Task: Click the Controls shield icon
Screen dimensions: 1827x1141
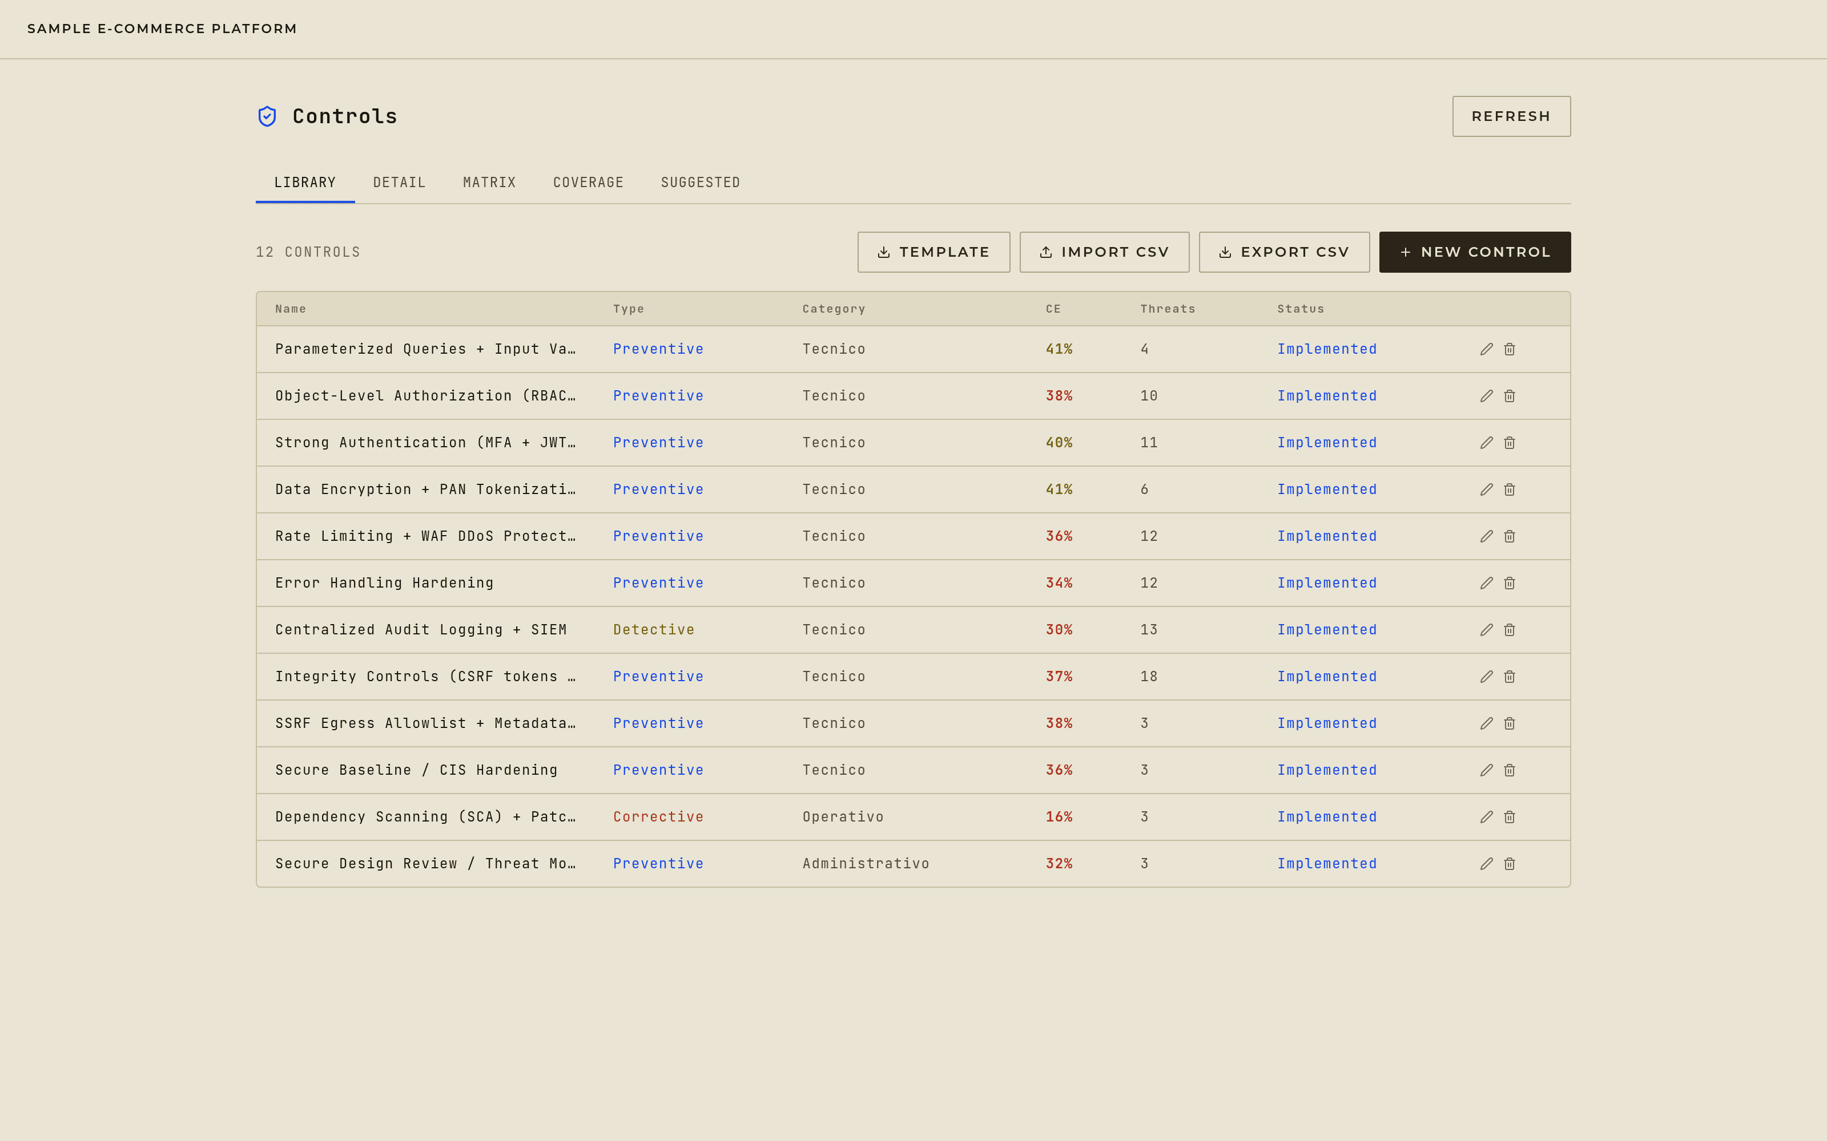Action: coord(267,116)
